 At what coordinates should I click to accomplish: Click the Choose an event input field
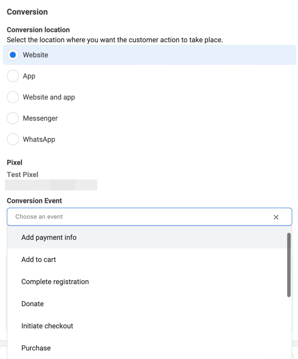[138, 217]
